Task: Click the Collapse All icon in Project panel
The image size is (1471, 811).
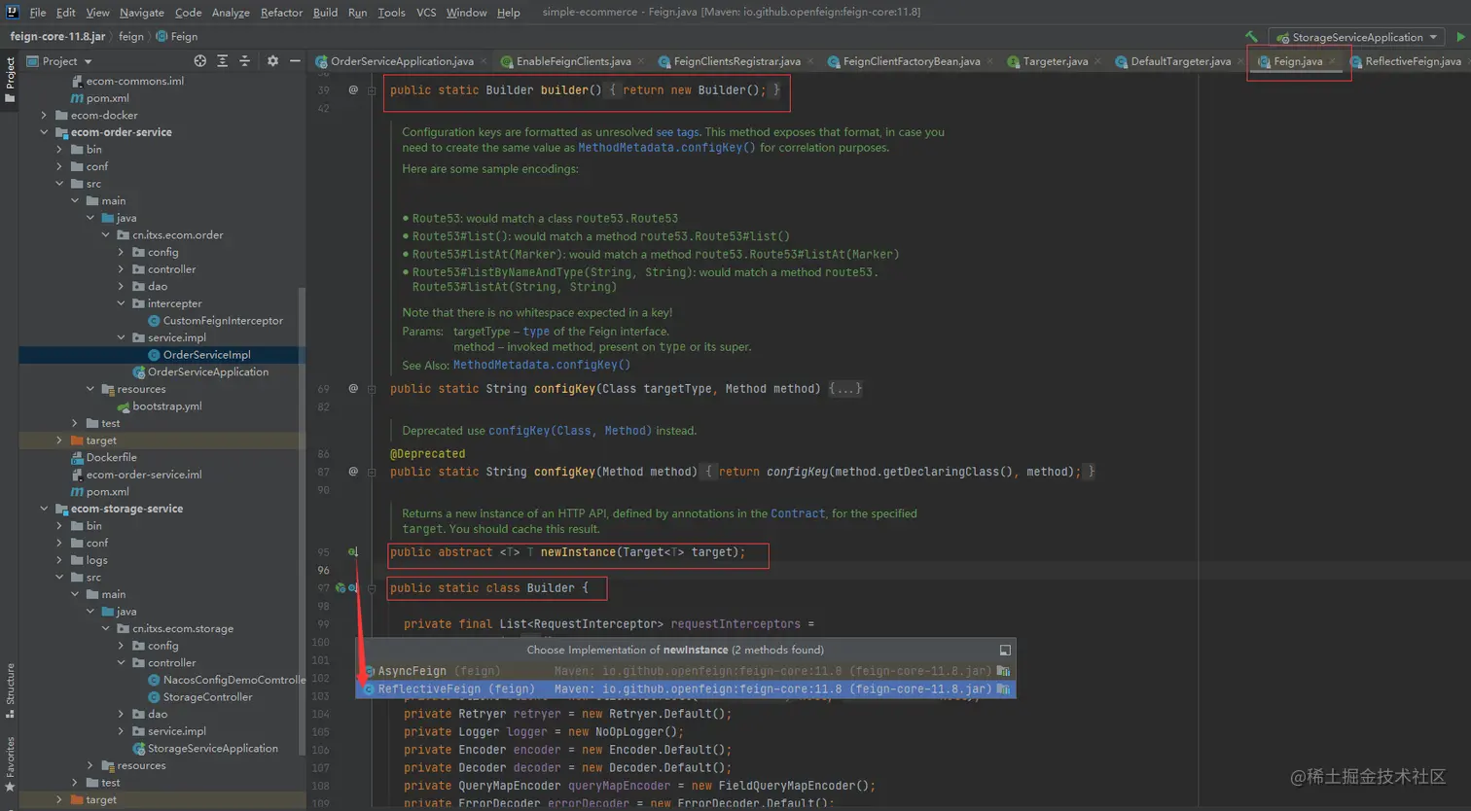Action: click(x=244, y=60)
